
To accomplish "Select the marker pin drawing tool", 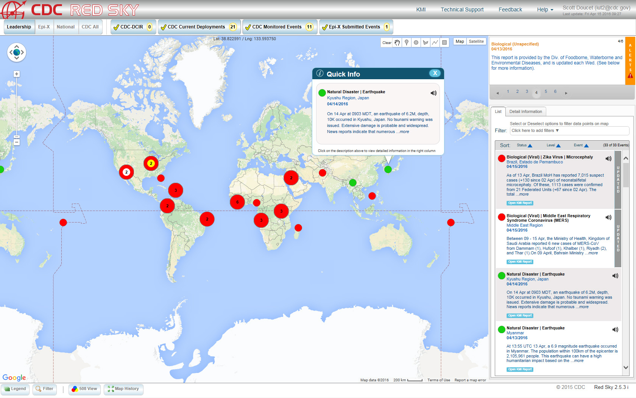I will pyautogui.click(x=407, y=42).
